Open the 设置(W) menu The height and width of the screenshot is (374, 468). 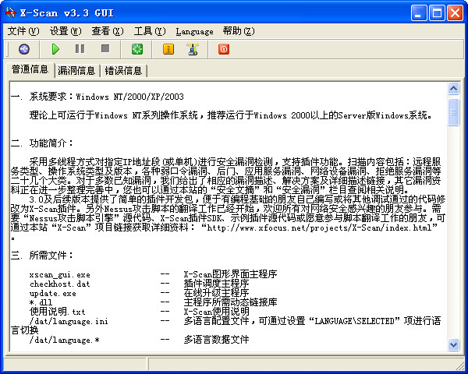click(x=66, y=31)
